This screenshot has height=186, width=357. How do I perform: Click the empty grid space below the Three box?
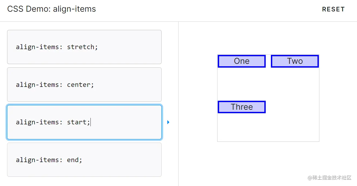(241, 127)
